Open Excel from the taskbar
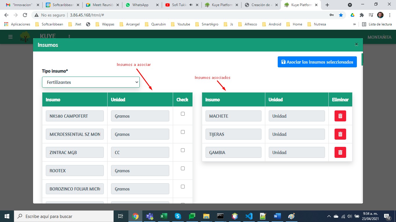 164,216
